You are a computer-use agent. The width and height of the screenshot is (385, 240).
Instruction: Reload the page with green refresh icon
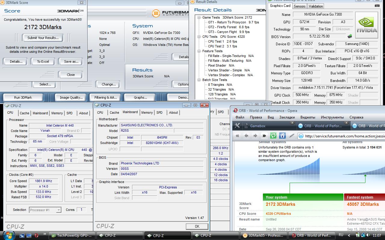coord(273,136)
